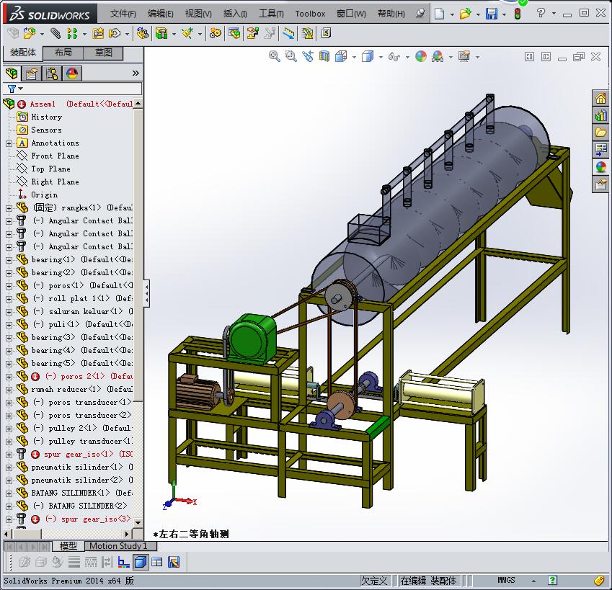Screen dimensions: 612x590
Task: Select the ConfigurationManager tab icon
Action: (x=51, y=73)
